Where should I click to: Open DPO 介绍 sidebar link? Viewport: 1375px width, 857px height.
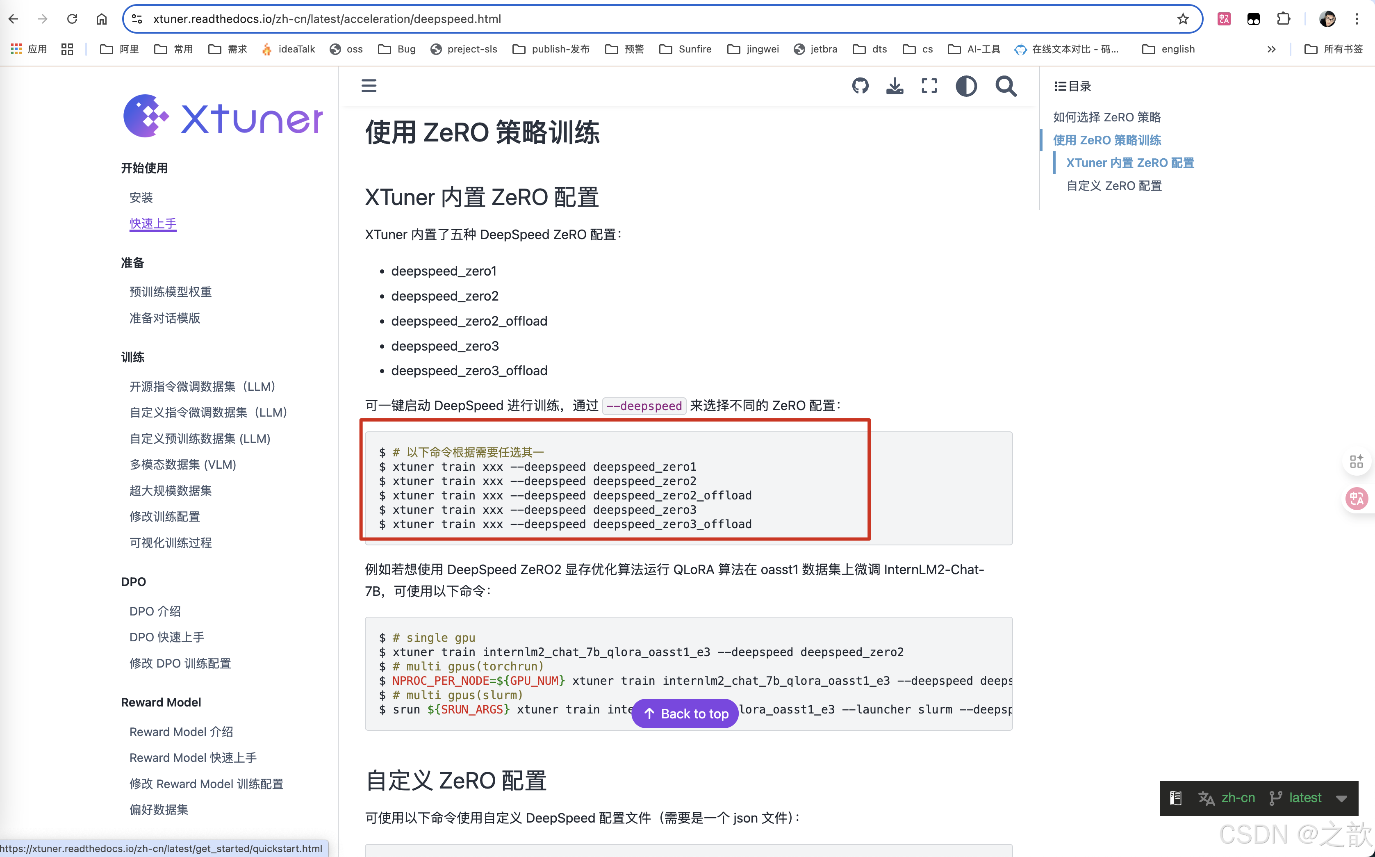(155, 611)
